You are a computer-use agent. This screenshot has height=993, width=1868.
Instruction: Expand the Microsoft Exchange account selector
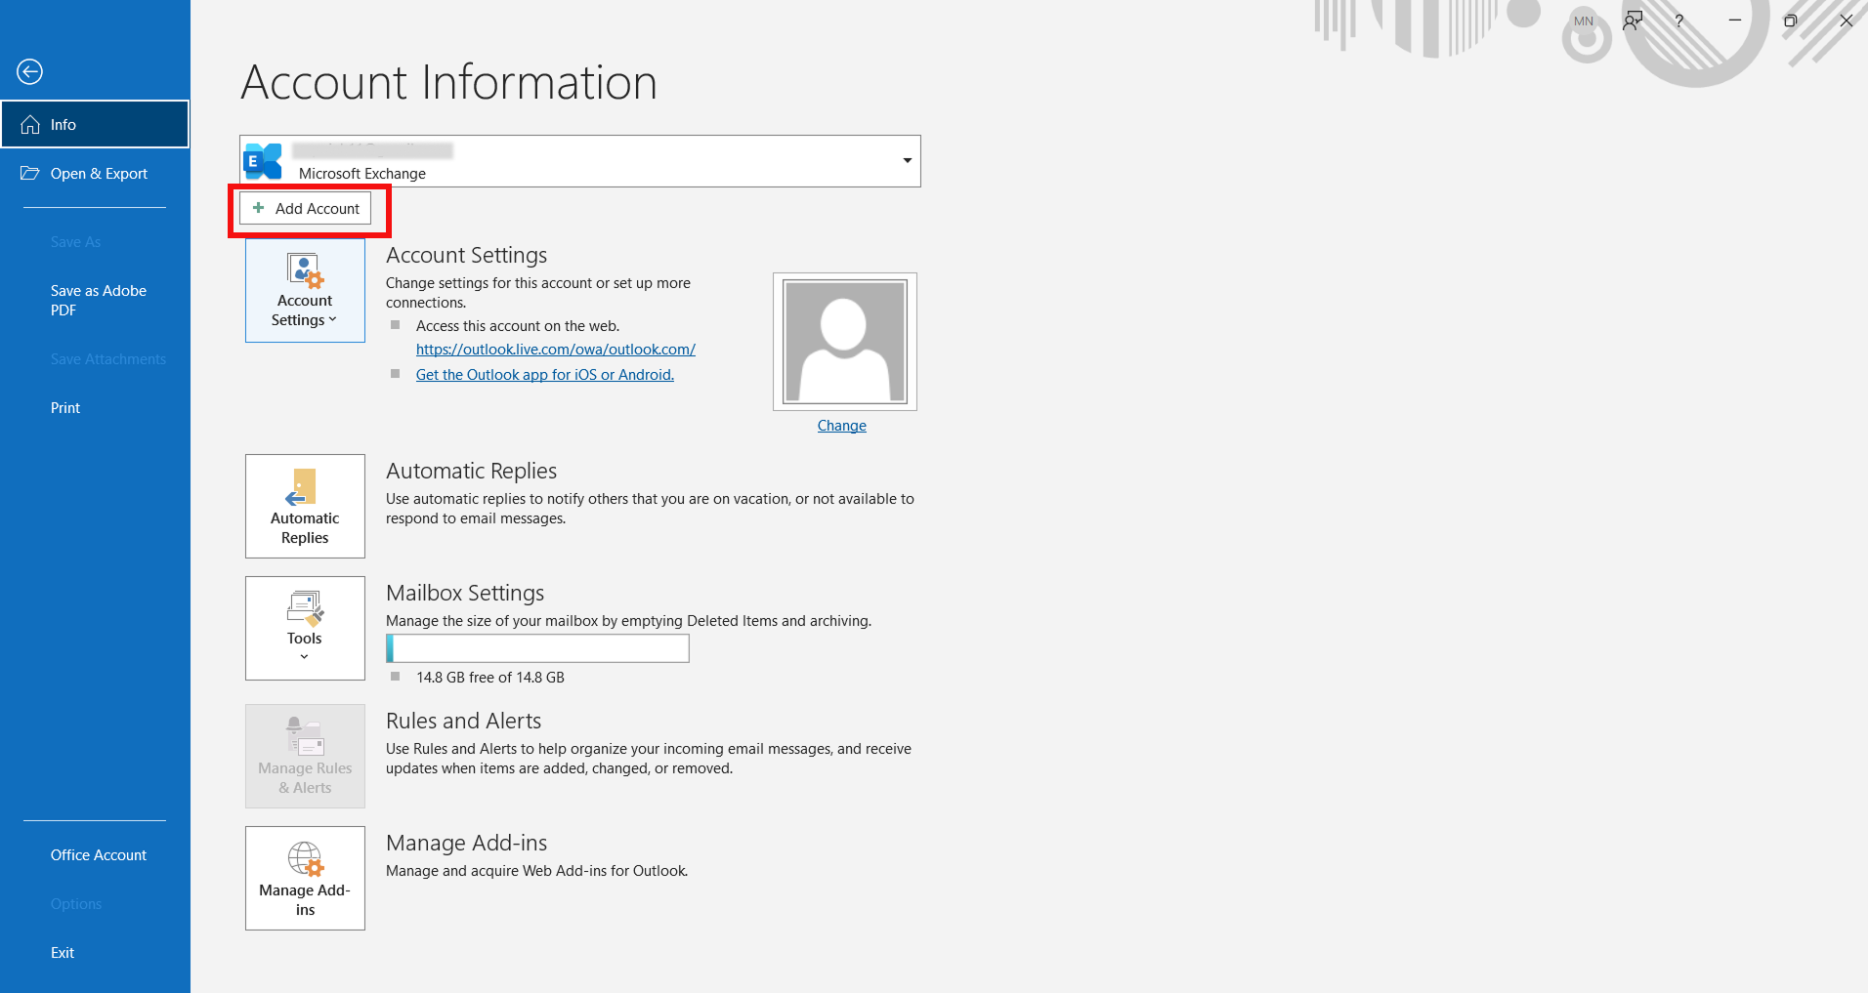(x=580, y=161)
